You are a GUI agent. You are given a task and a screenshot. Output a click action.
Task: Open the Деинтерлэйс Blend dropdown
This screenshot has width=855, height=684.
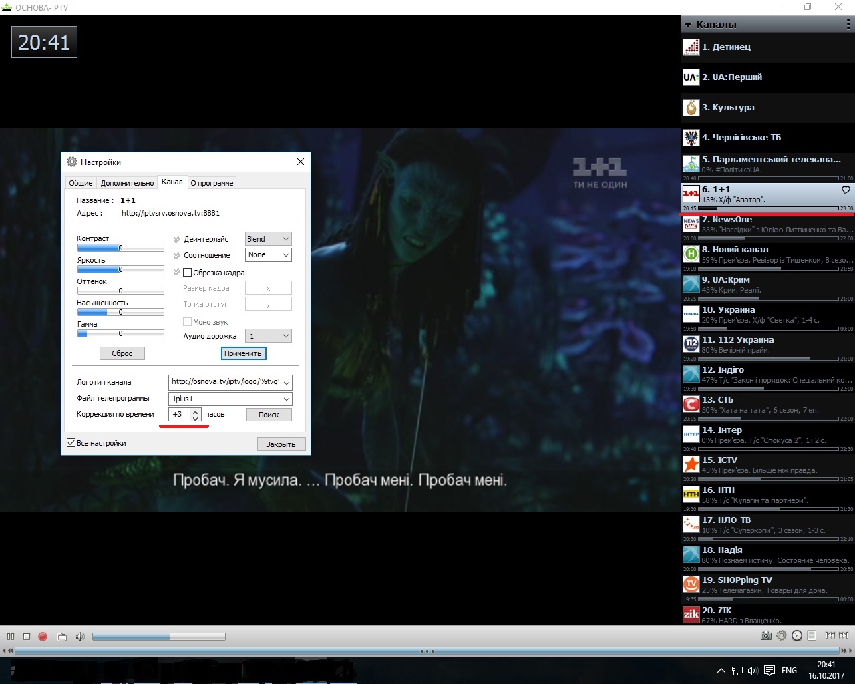[268, 239]
